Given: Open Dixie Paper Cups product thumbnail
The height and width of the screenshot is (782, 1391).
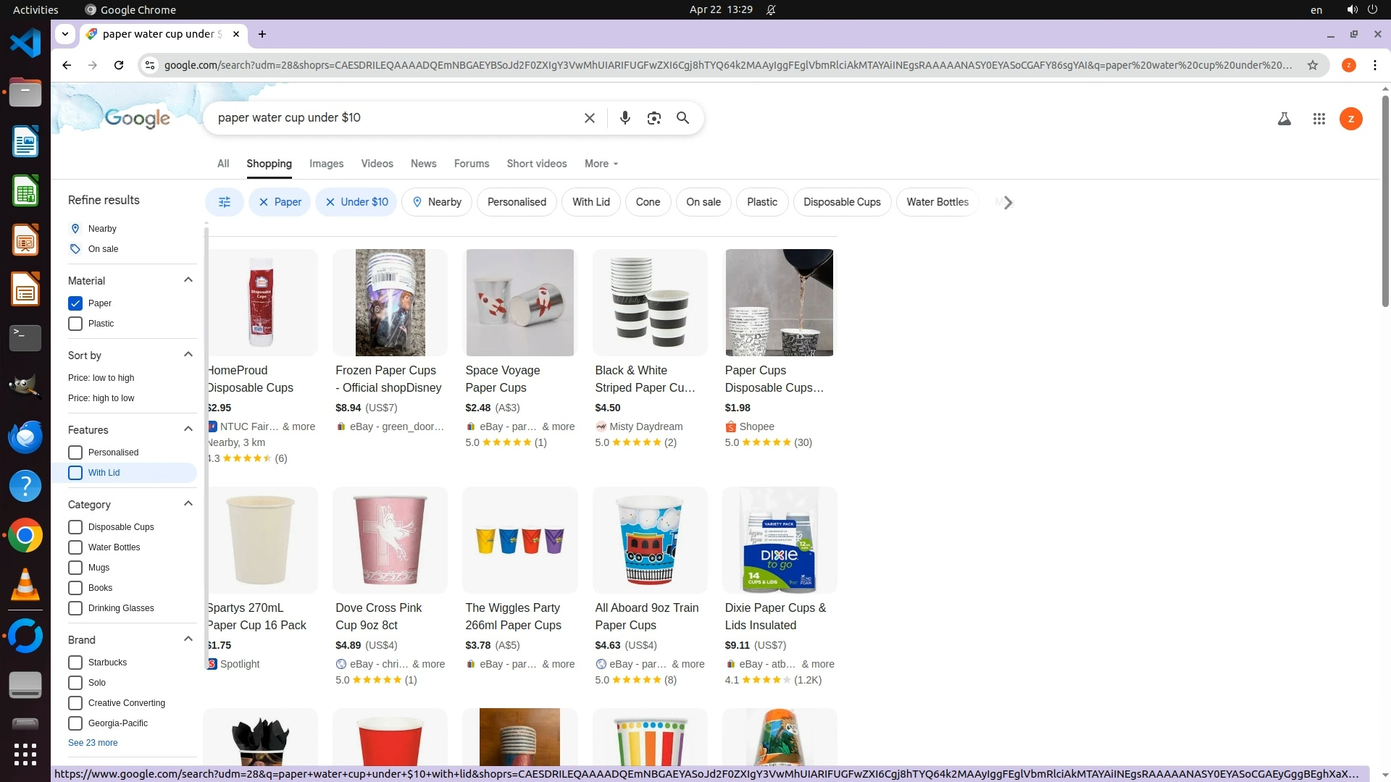Looking at the screenshot, I should click(780, 540).
